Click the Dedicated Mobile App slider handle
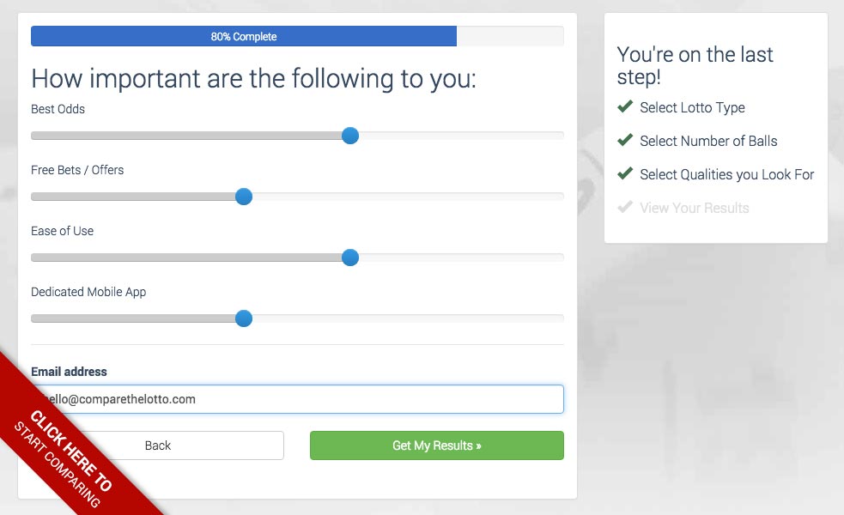The image size is (844, 515). 244,318
